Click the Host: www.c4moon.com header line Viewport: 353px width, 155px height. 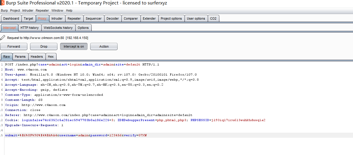[x=26, y=70]
